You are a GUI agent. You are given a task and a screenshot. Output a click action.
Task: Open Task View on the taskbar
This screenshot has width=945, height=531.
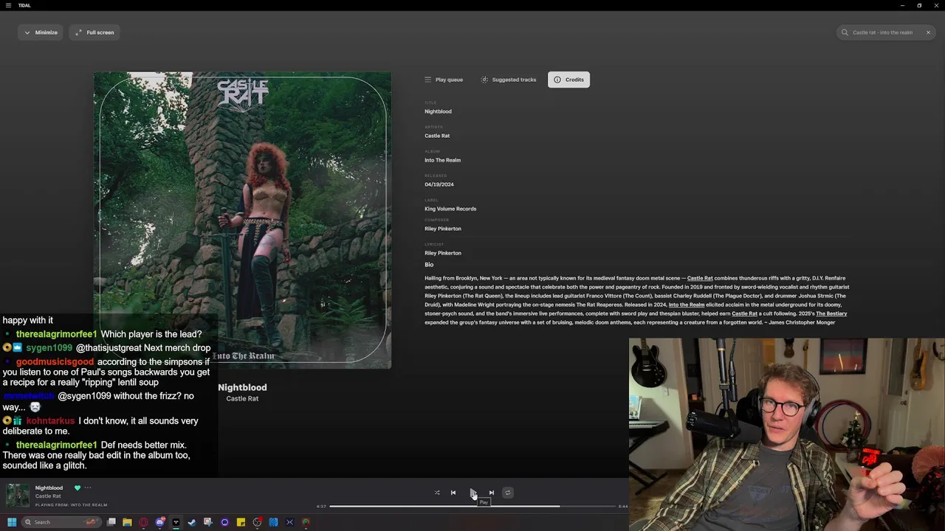click(x=111, y=522)
